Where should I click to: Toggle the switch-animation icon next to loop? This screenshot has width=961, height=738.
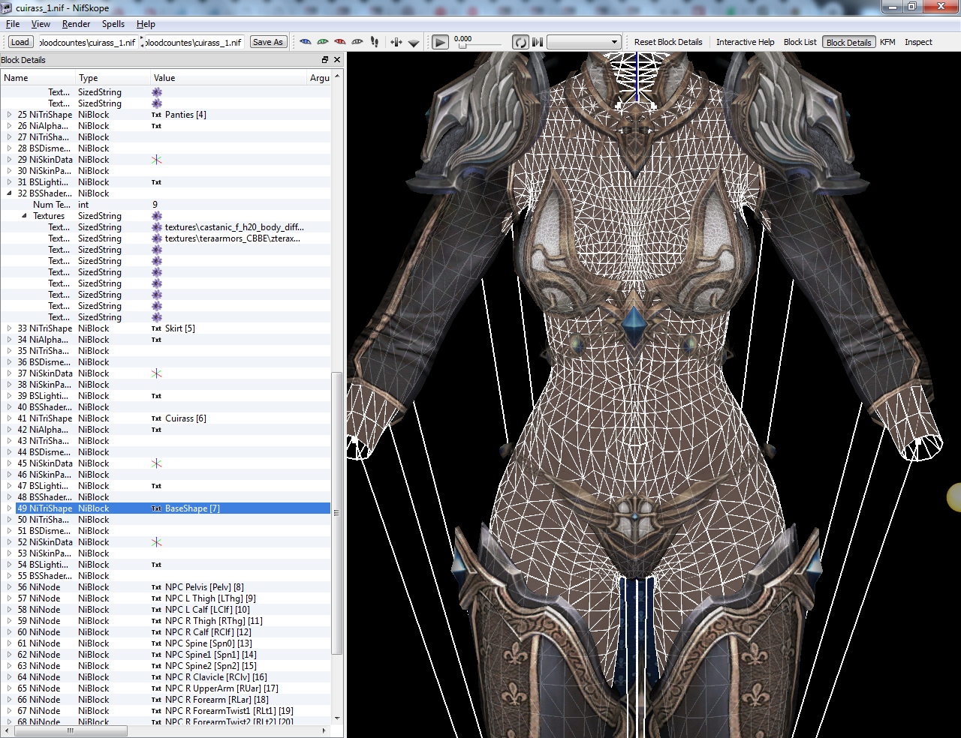538,42
